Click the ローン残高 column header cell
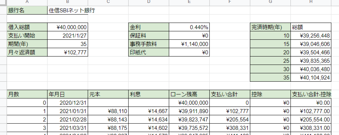 coord(189,94)
